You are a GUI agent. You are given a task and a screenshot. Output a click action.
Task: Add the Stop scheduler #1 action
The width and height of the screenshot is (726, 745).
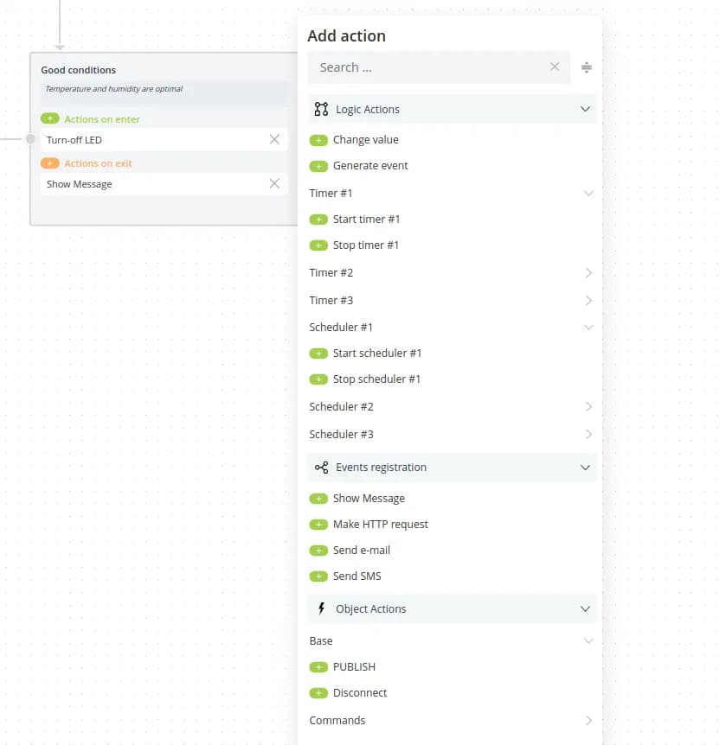(318, 379)
